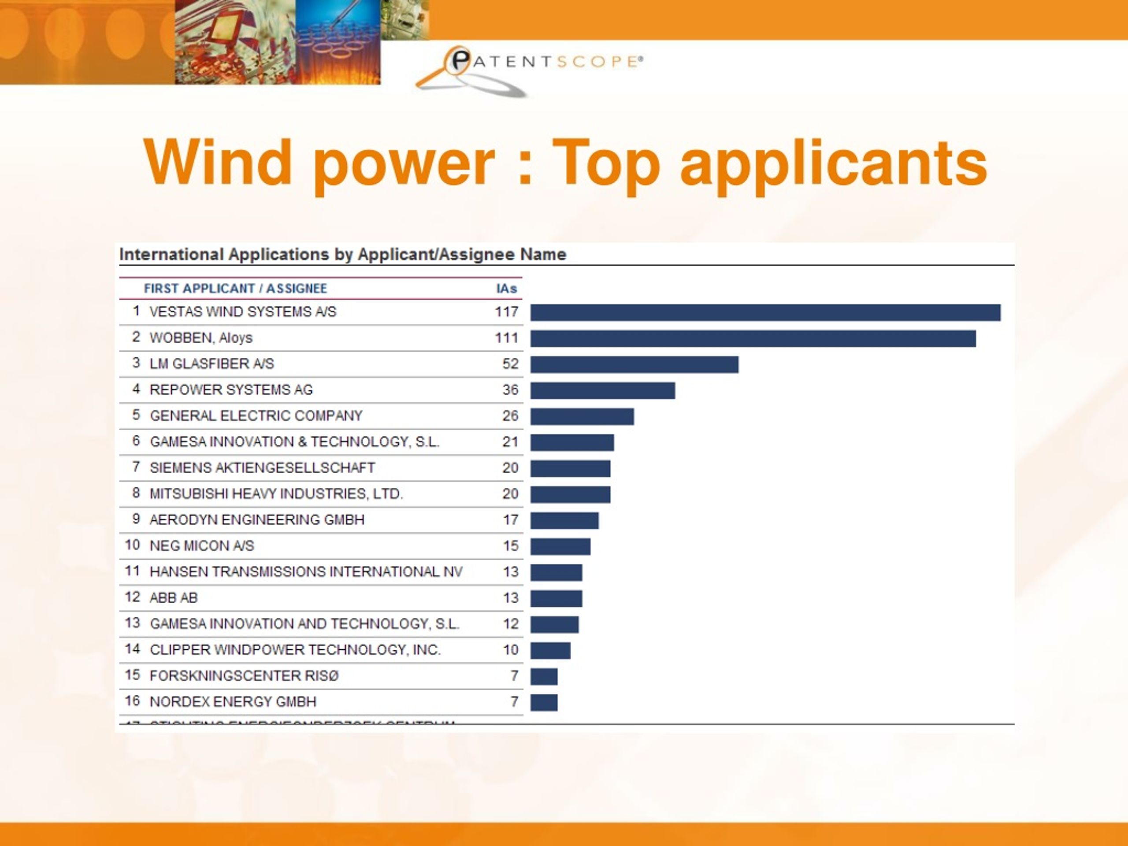Click the IA count 117 for Vestas
1128x846 pixels.
506,312
